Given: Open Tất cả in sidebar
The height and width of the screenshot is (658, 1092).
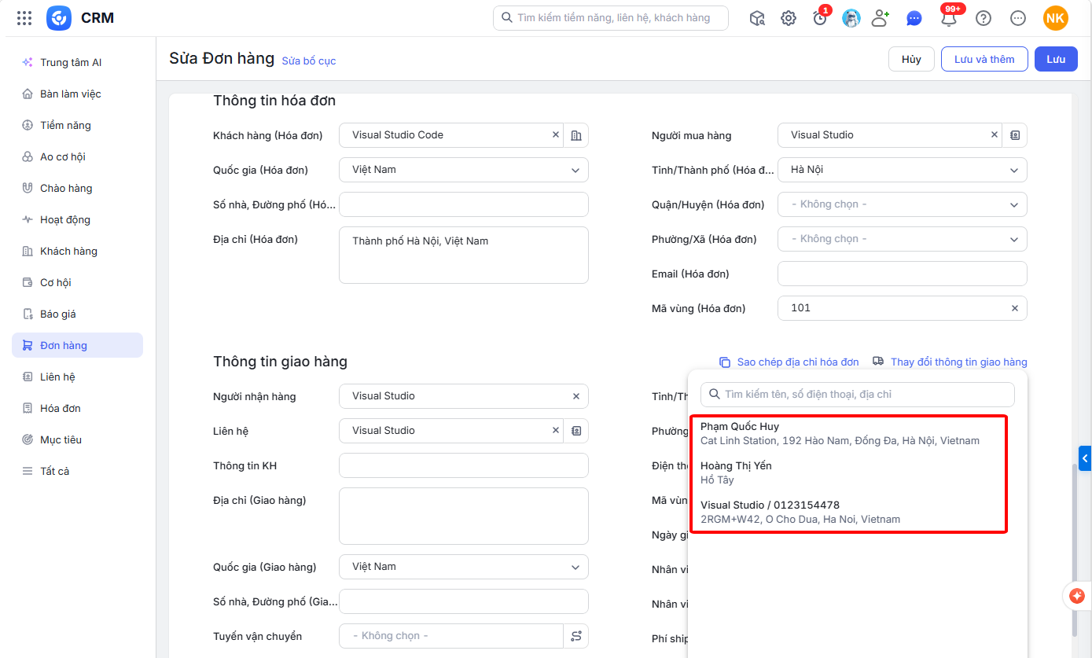Looking at the screenshot, I should tap(77, 471).
